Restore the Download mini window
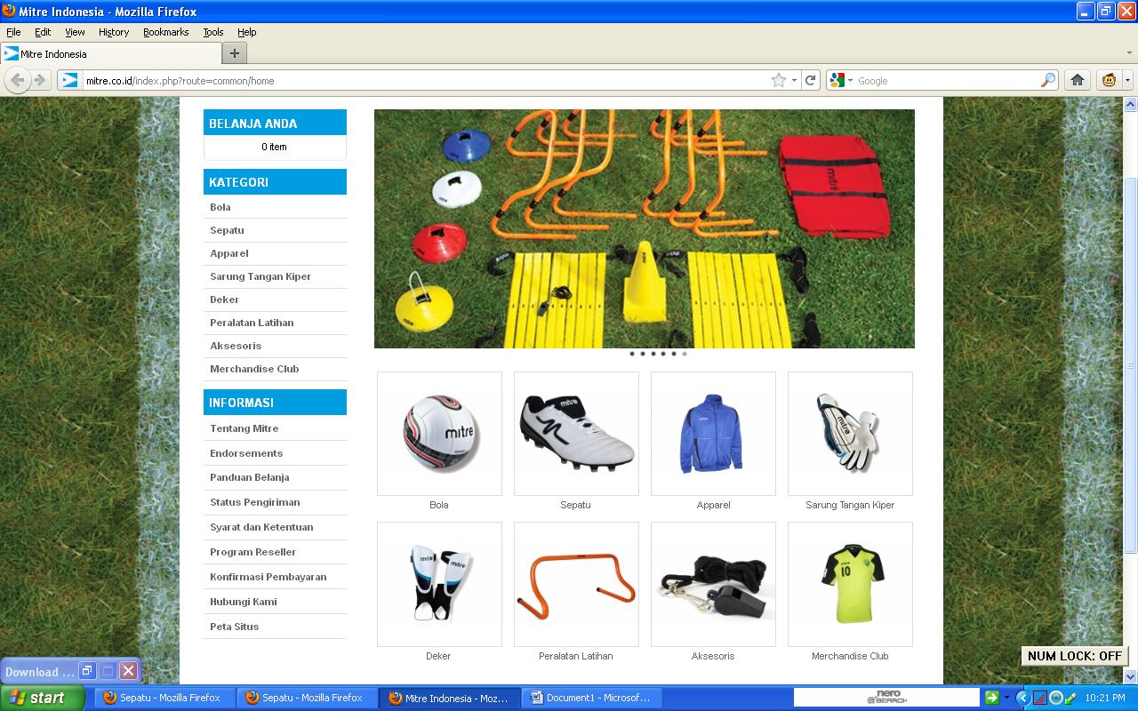The width and height of the screenshot is (1138, 711). 87,671
